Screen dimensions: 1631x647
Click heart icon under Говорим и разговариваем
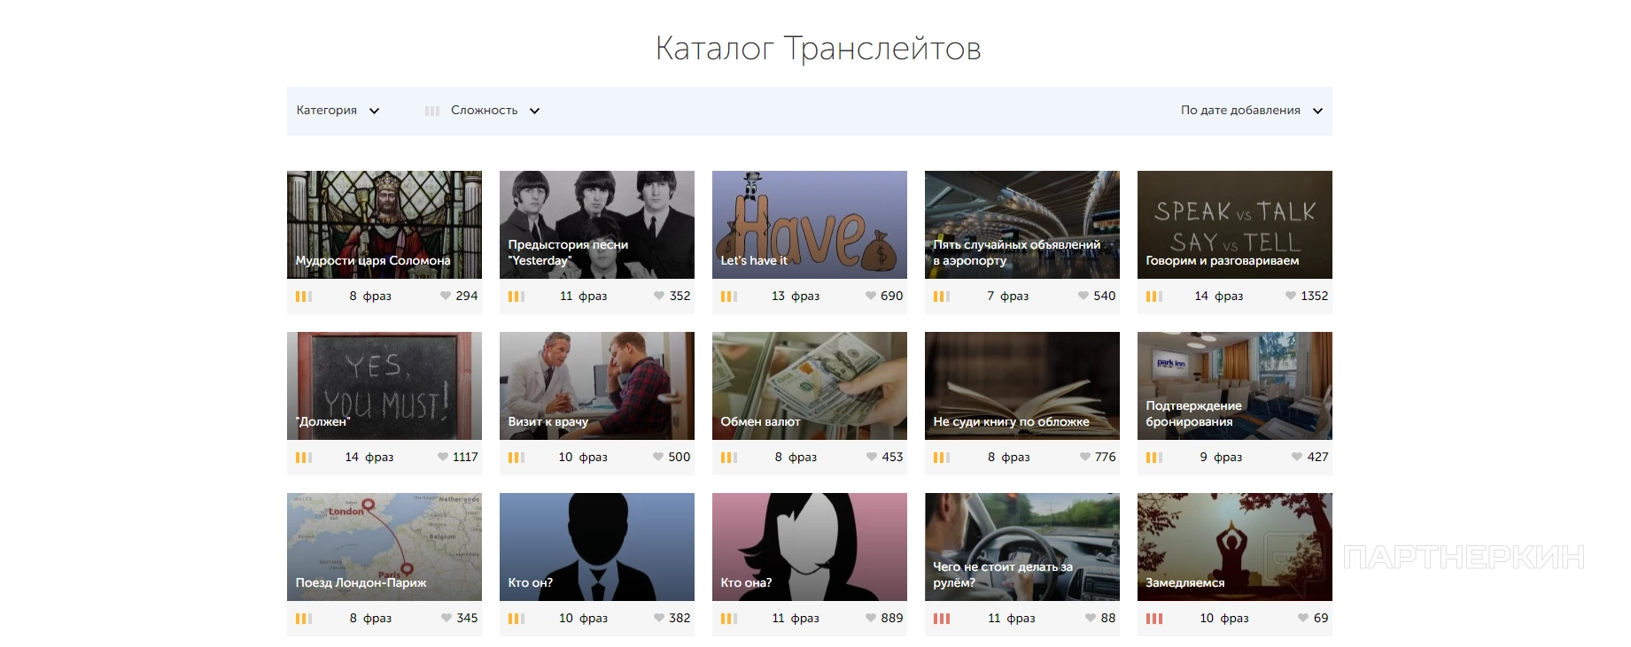pos(1291,296)
